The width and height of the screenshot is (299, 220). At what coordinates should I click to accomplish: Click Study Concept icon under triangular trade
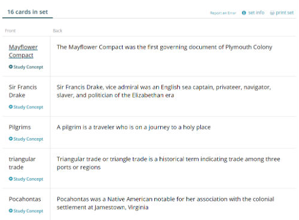pos(11,179)
